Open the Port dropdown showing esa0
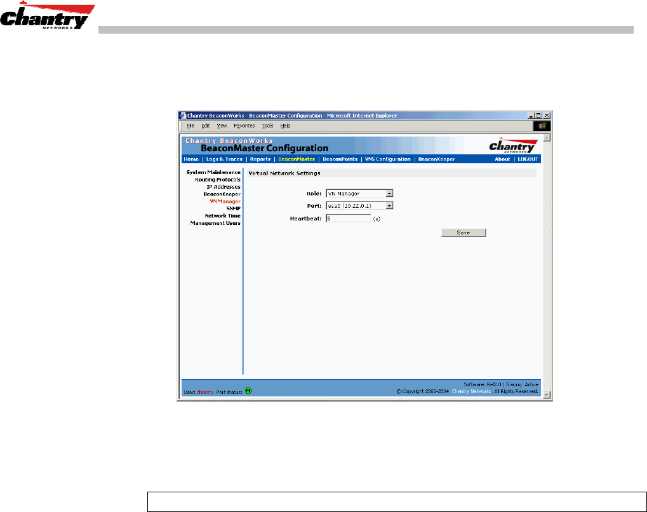The image size is (647, 512). pos(359,206)
